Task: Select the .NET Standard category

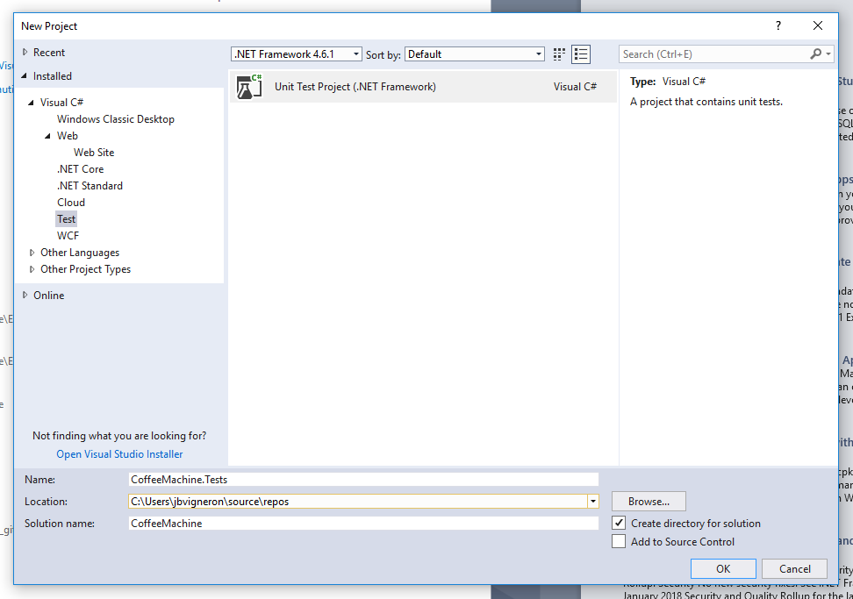Action: pyautogui.click(x=90, y=186)
